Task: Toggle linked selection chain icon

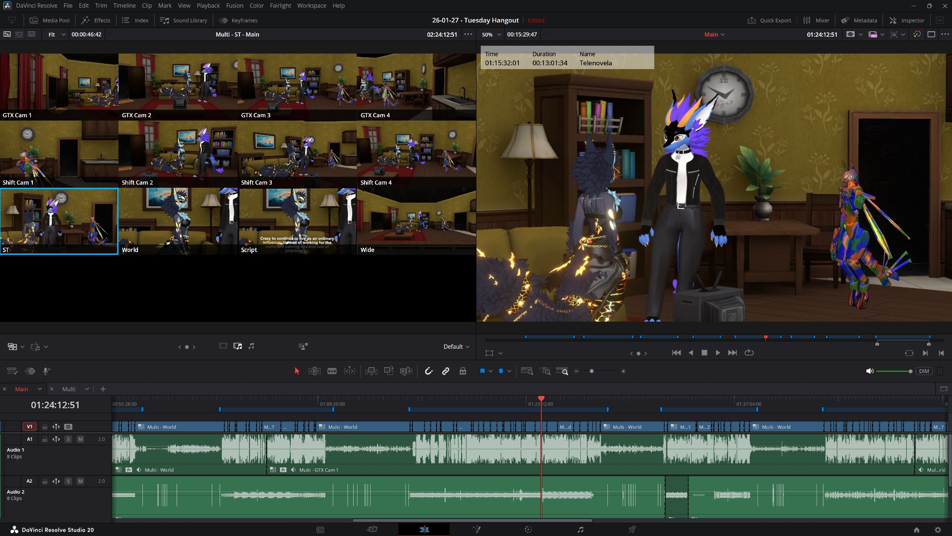Action: point(446,371)
